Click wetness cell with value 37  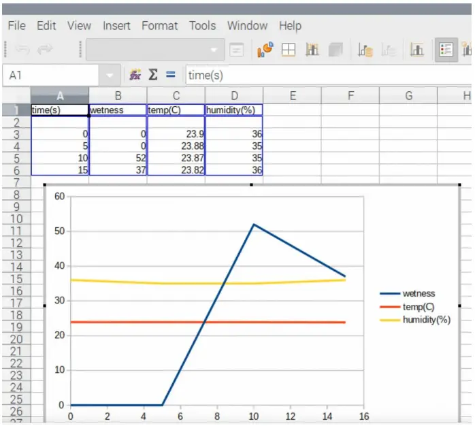(118, 170)
